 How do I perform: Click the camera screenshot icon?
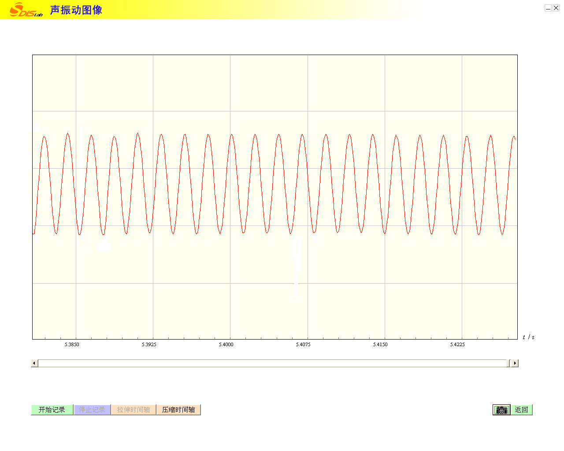[x=501, y=410]
